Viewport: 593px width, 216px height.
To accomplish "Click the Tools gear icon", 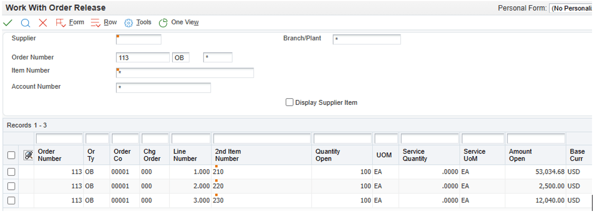I will (x=128, y=23).
